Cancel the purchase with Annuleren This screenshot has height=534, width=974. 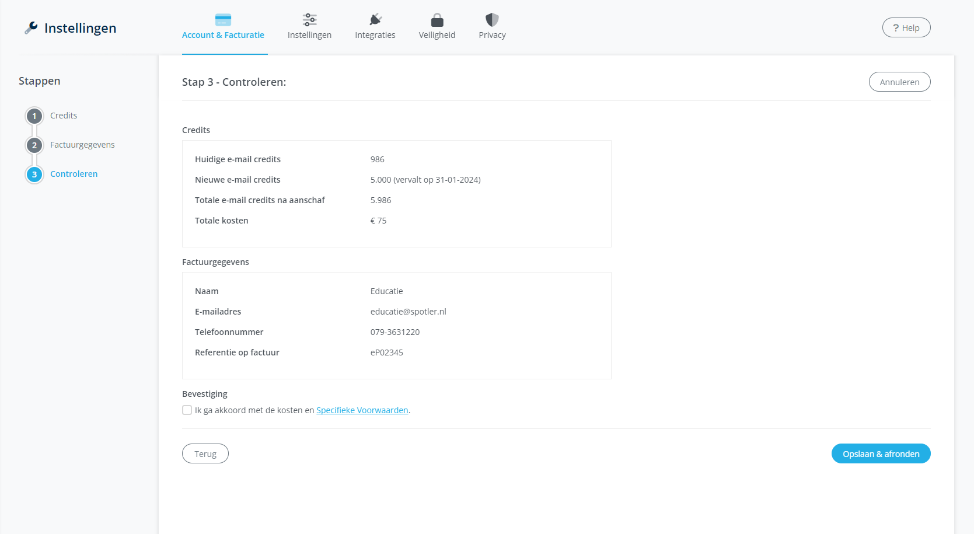tap(899, 82)
